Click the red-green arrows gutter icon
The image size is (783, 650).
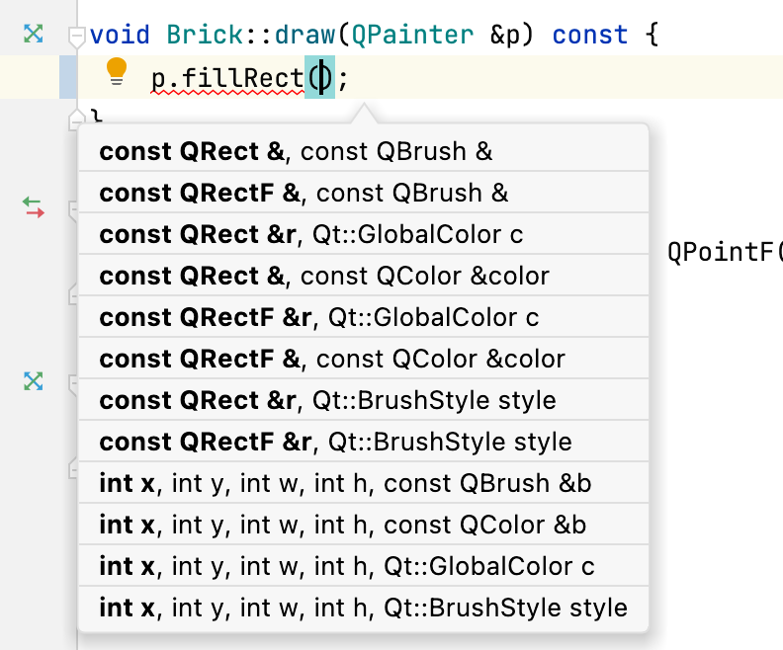coord(33,206)
